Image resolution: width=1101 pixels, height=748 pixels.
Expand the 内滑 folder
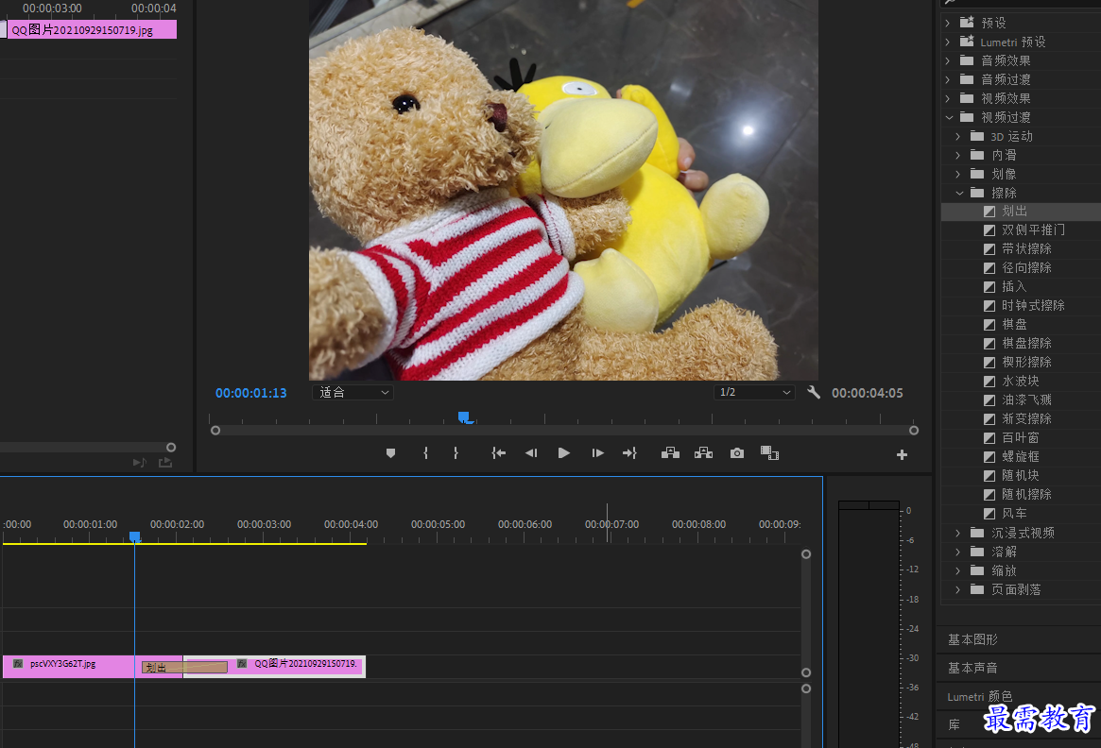957,155
